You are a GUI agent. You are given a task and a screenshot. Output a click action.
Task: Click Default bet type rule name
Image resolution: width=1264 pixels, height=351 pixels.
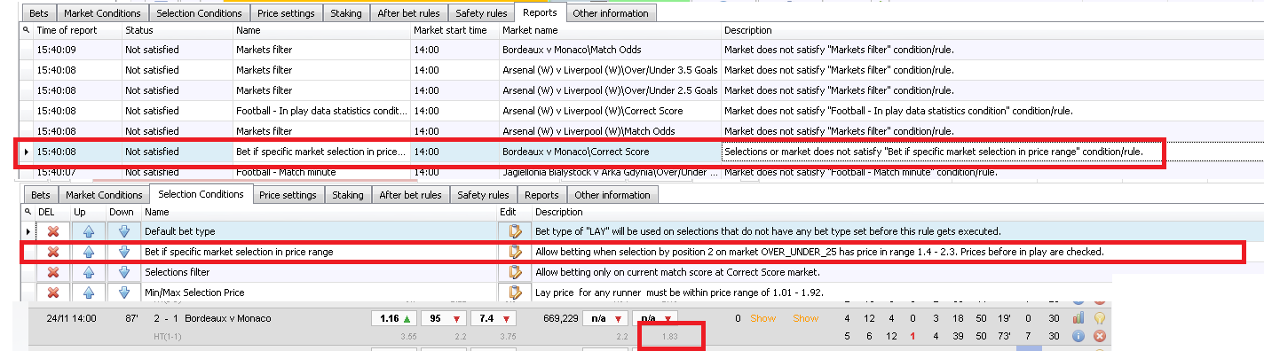pyautogui.click(x=179, y=231)
